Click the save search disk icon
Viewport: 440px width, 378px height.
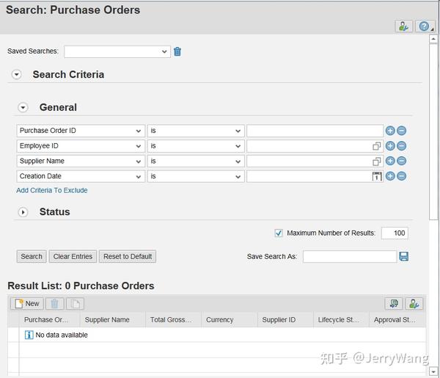coord(404,256)
